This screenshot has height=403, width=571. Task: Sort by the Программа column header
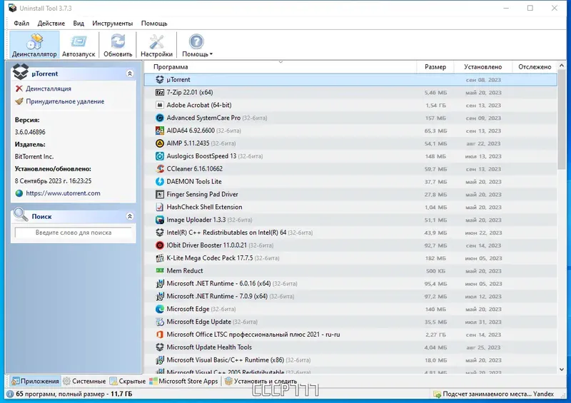tap(280, 67)
